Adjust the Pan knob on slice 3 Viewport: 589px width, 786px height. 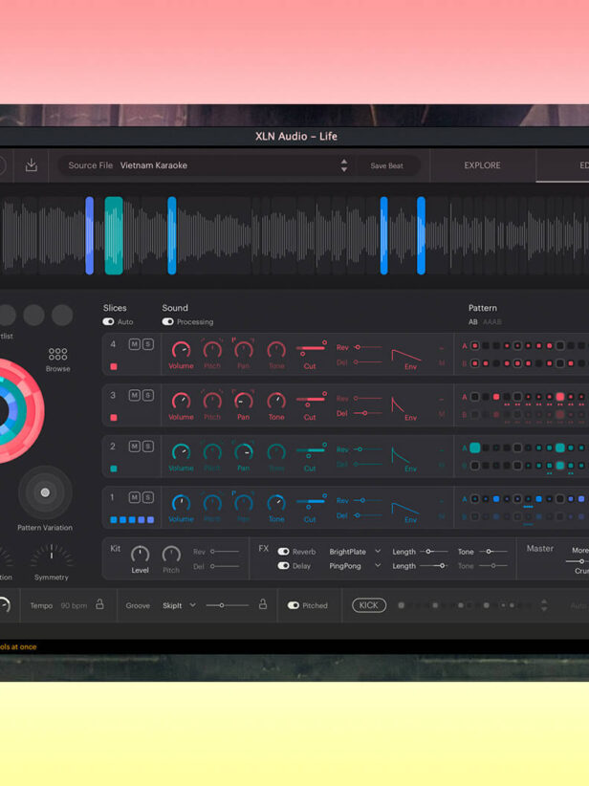[x=244, y=401]
